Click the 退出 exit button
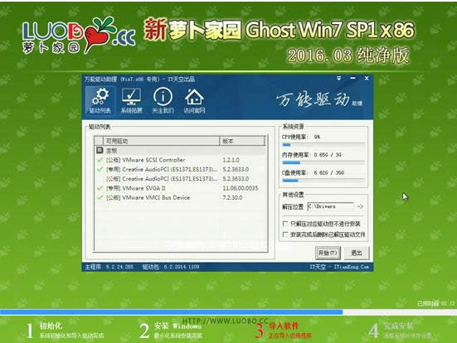457x343 pixels. tap(357, 253)
